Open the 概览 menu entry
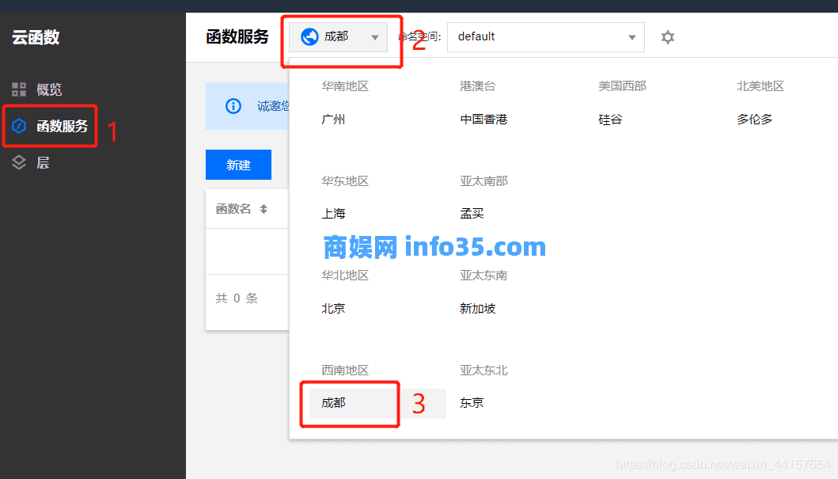Image resolution: width=838 pixels, height=479 pixels. click(x=49, y=89)
